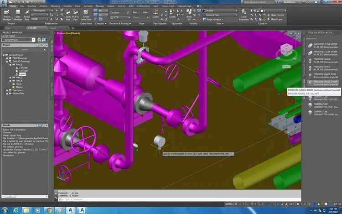The width and height of the screenshot is (342, 214).
Task: Click the application menu A logo
Action: pos(4,3)
